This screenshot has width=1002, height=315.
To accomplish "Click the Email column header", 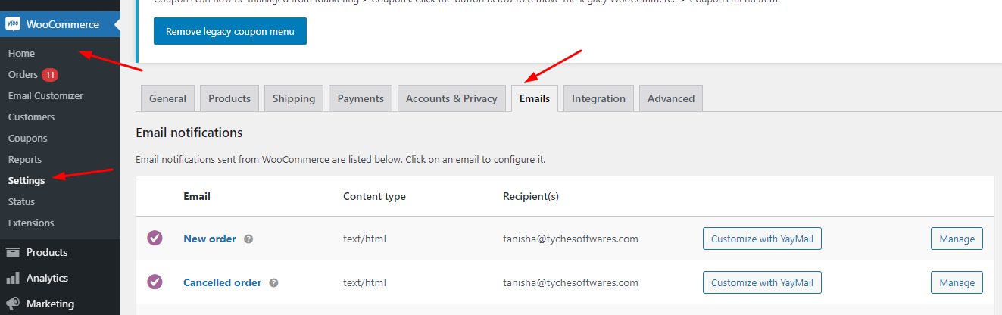I will pyautogui.click(x=197, y=196).
